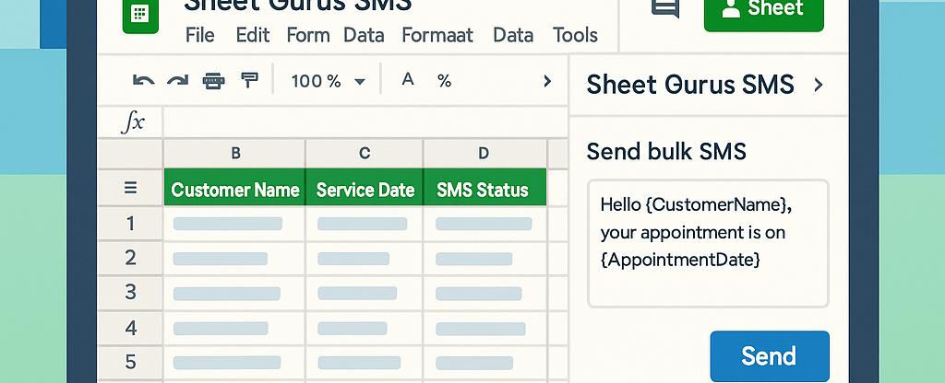This screenshot has width=945, height=383.
Task: Format as percent with % icon
Action: click(445, 81)
